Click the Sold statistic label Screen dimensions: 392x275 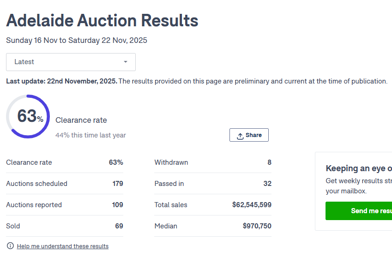pos(13,226)
